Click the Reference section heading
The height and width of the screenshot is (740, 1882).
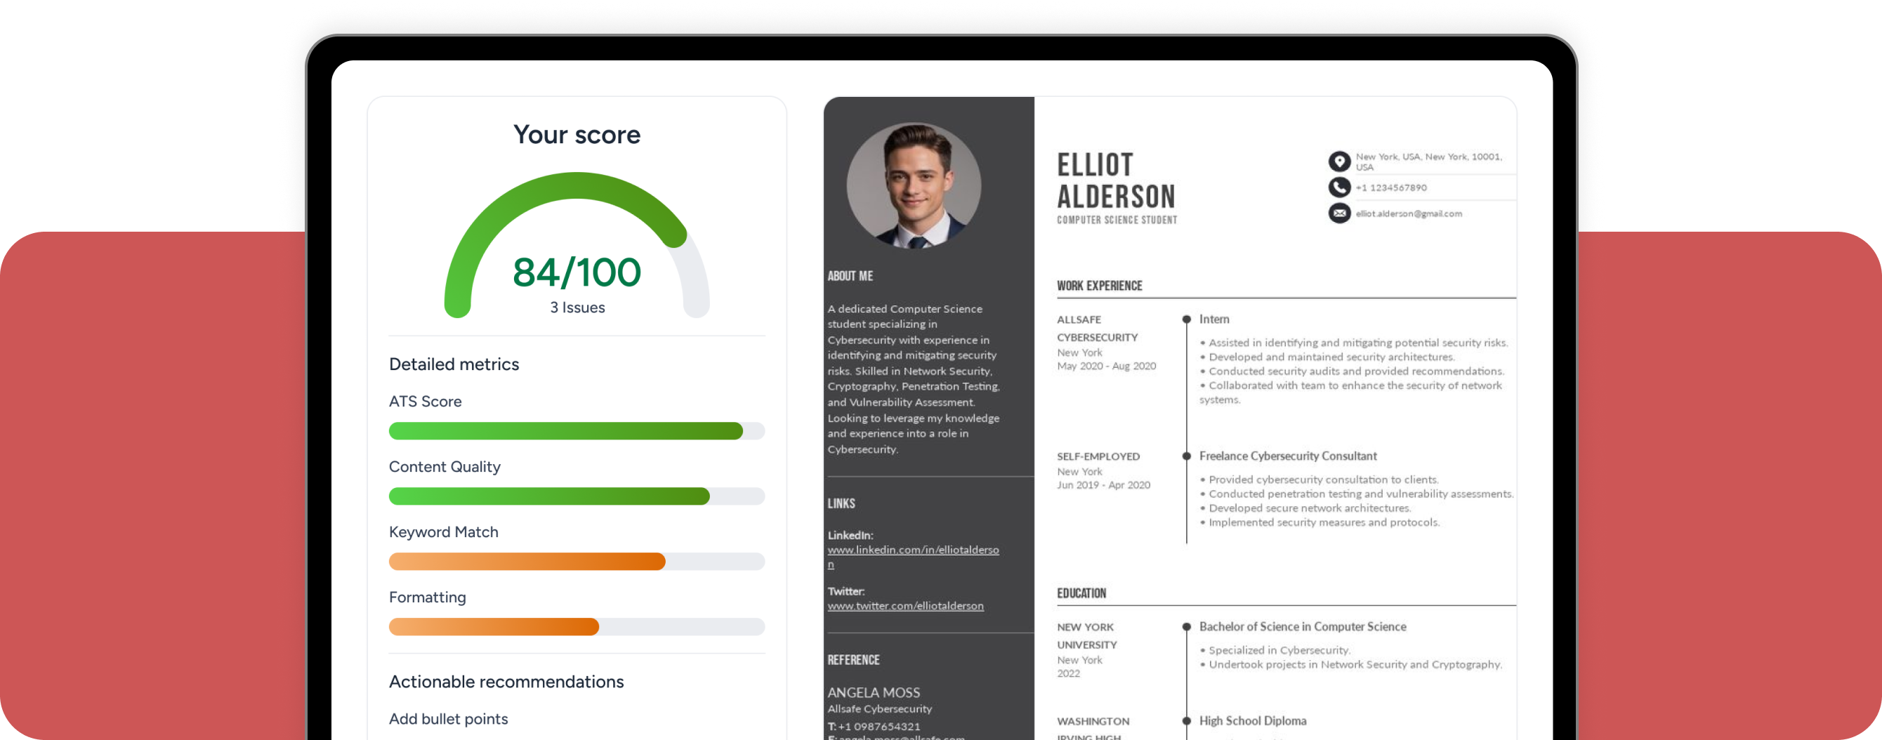853,660
